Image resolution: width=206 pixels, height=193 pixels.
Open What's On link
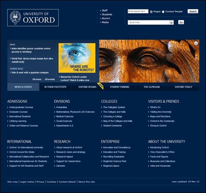pos(155,107)
